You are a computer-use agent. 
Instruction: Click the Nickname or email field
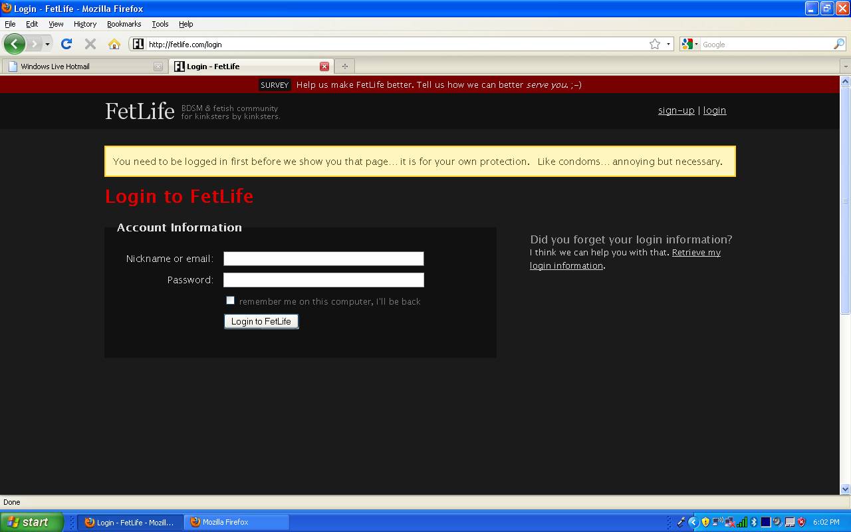[x=324, y=259]
